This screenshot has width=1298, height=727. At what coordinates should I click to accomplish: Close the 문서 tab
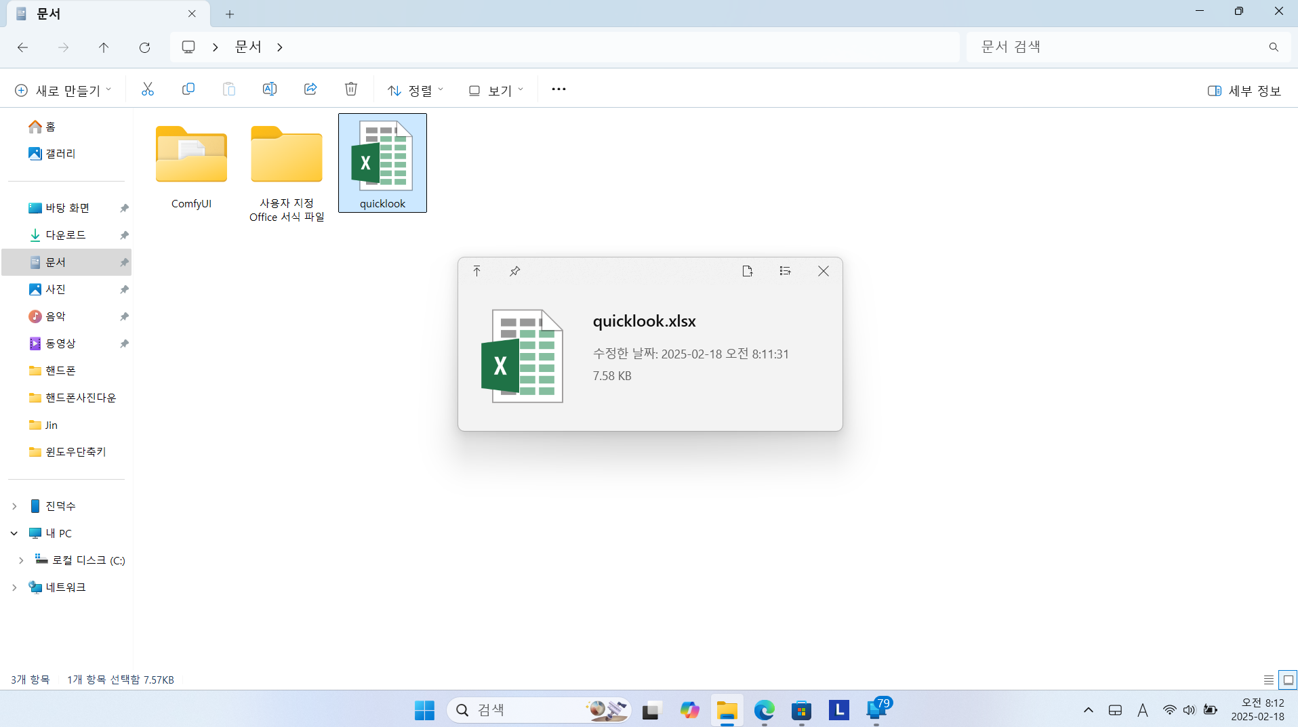pos(192,14)
